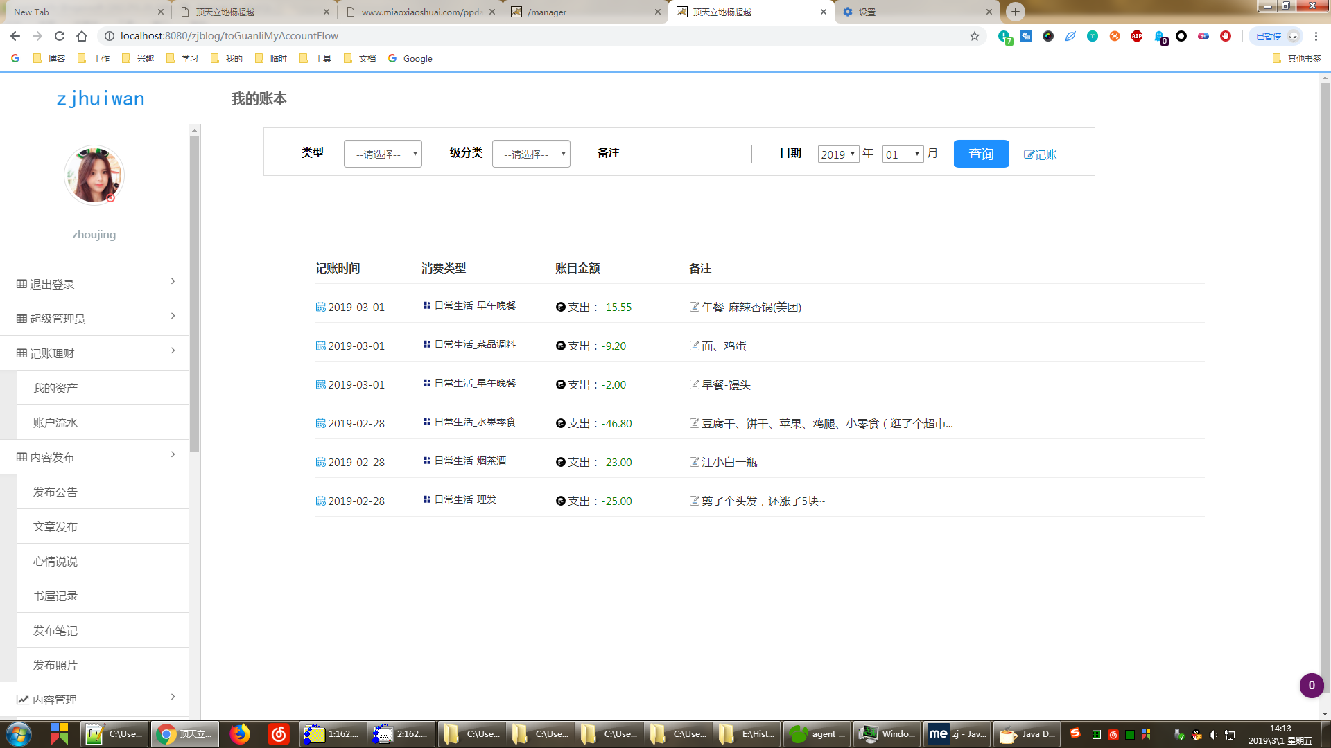Viewport: 1331px width, 748px height.
Task: Click the category grid icon for 日常生活_烟茶酒
Action: pyautogui.click(x=427, y=461)
